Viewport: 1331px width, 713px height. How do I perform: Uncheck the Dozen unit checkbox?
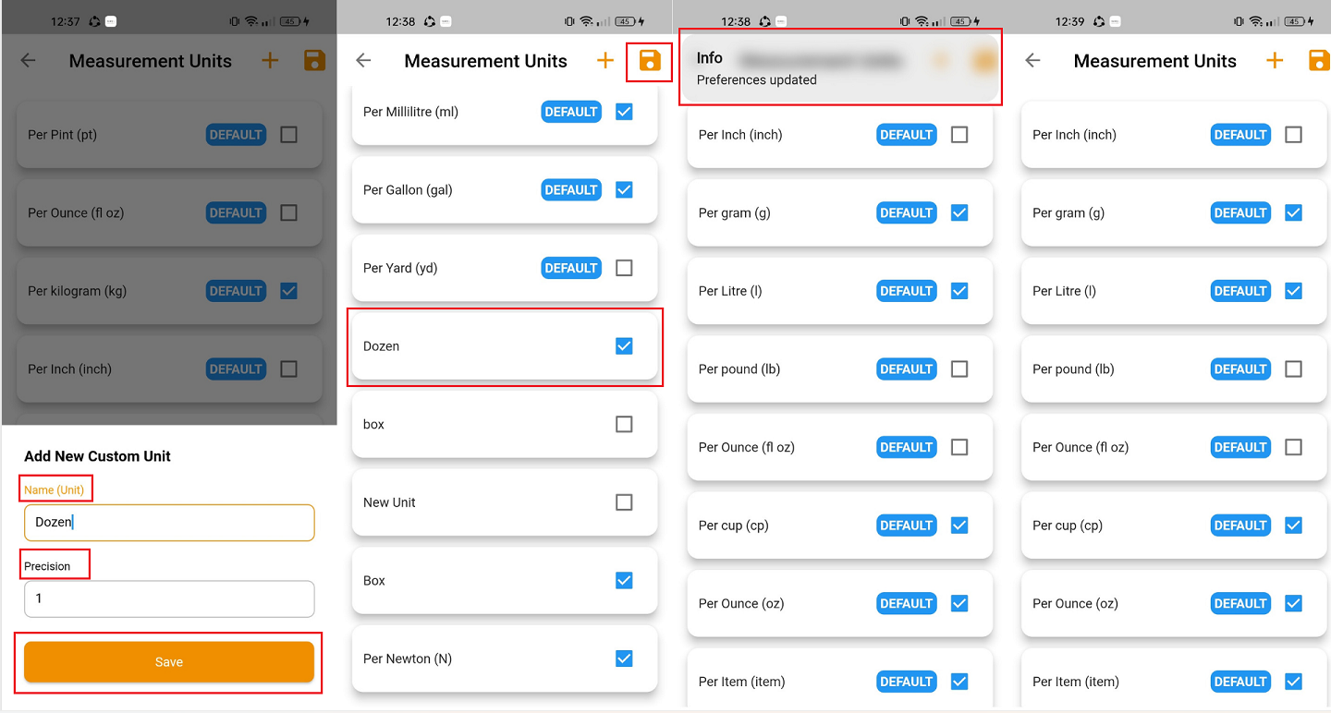[x=624, y=346]
